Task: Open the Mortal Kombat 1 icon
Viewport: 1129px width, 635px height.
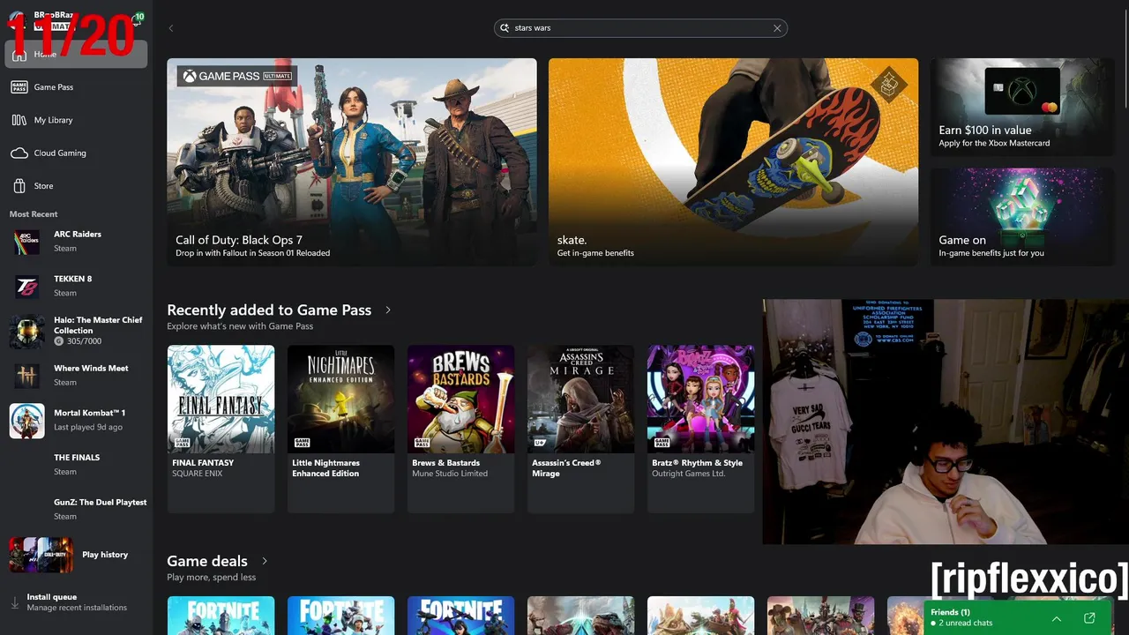Action: tap(26, 421)
